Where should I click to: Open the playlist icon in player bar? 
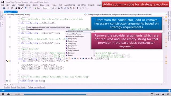(168, 94)
